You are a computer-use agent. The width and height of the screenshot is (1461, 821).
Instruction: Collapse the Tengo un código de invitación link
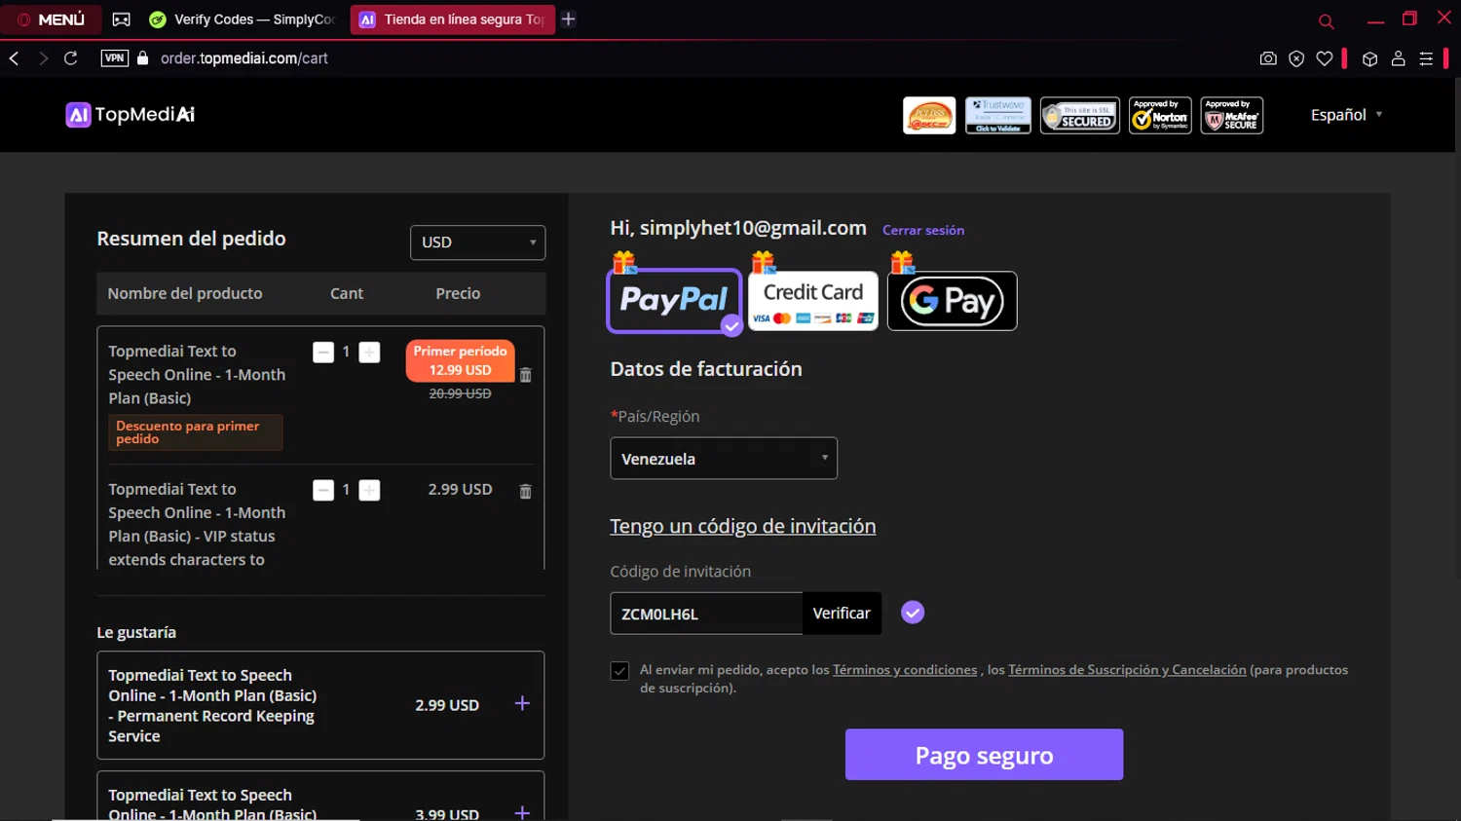[x=742, y=526]
